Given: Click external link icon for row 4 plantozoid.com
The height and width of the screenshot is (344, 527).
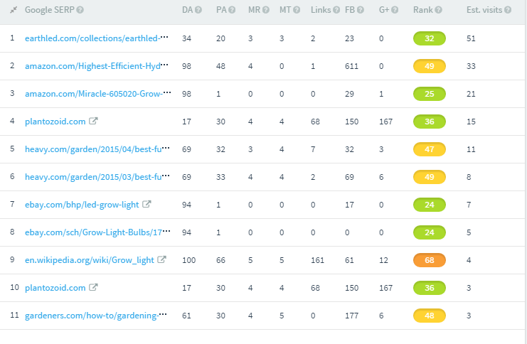Looking at the screenshot, I should point(93,121).
